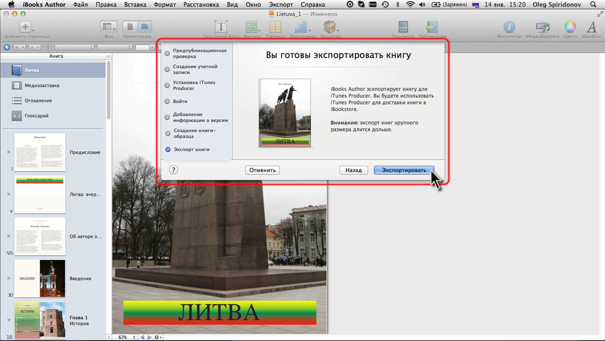Collapse the Глава 1 История triangle
The height and width of the screenshot is (341, 605).
[9, 320]
